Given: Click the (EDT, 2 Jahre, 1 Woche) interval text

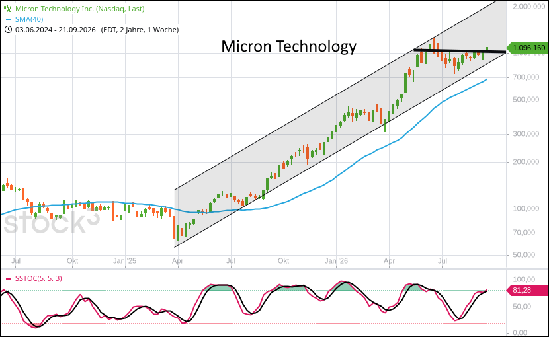Looking at the screenshot, I should 140,30.
